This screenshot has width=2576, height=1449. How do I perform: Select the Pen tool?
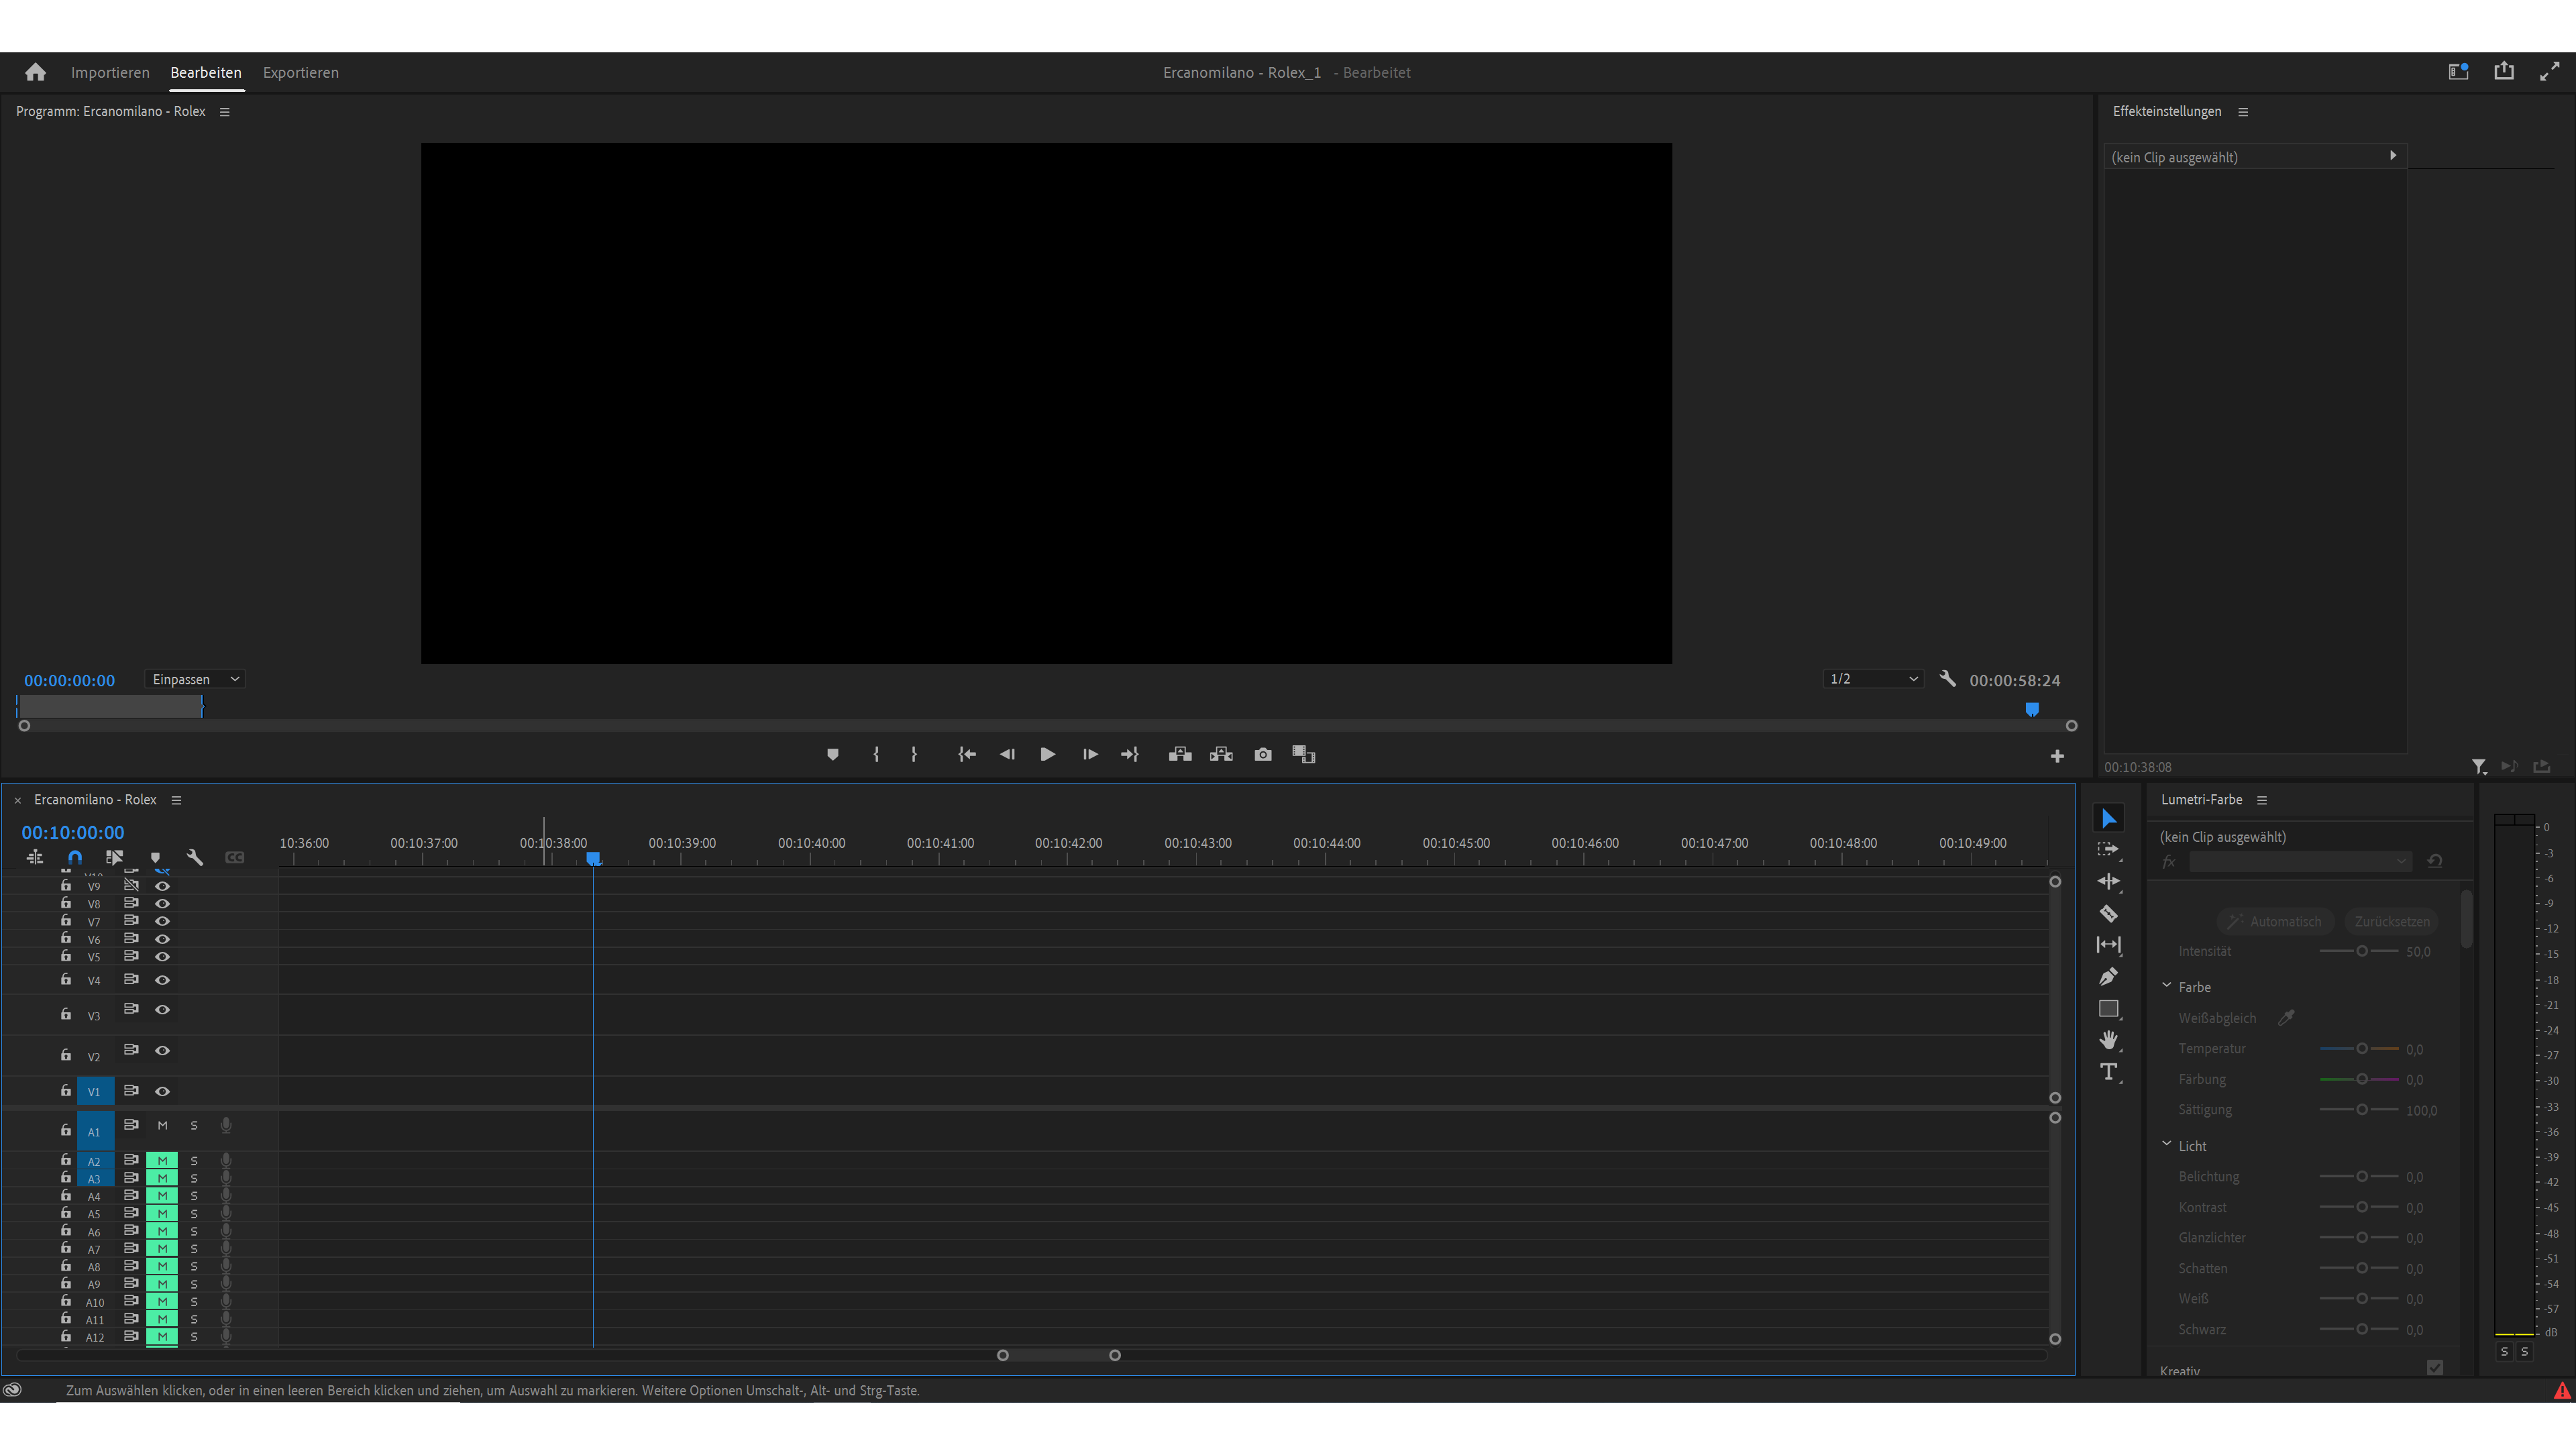pos(2108,977)
